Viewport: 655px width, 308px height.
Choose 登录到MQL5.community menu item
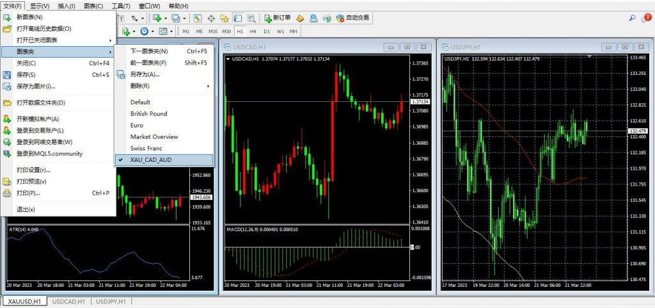58,154
